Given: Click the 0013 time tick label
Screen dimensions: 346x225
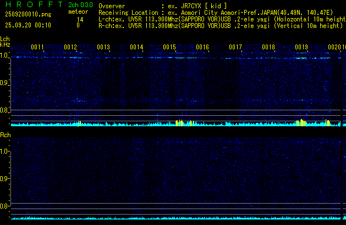Looking at the screenshot, I should click(x=103, y=48).
